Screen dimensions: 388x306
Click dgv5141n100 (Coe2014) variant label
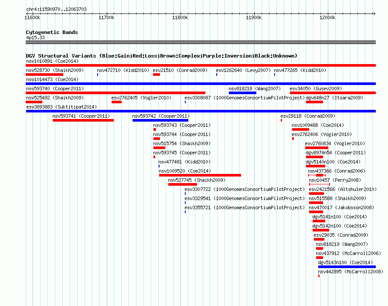click(340, 217)
